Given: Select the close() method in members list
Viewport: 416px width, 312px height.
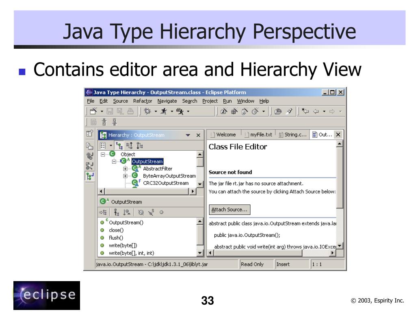Looking at the screenshot, I should [116, 230].
